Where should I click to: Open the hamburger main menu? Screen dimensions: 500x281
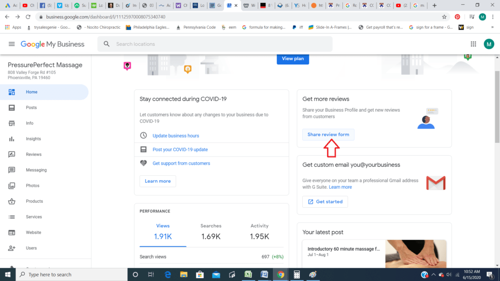(x=12, y=44)
